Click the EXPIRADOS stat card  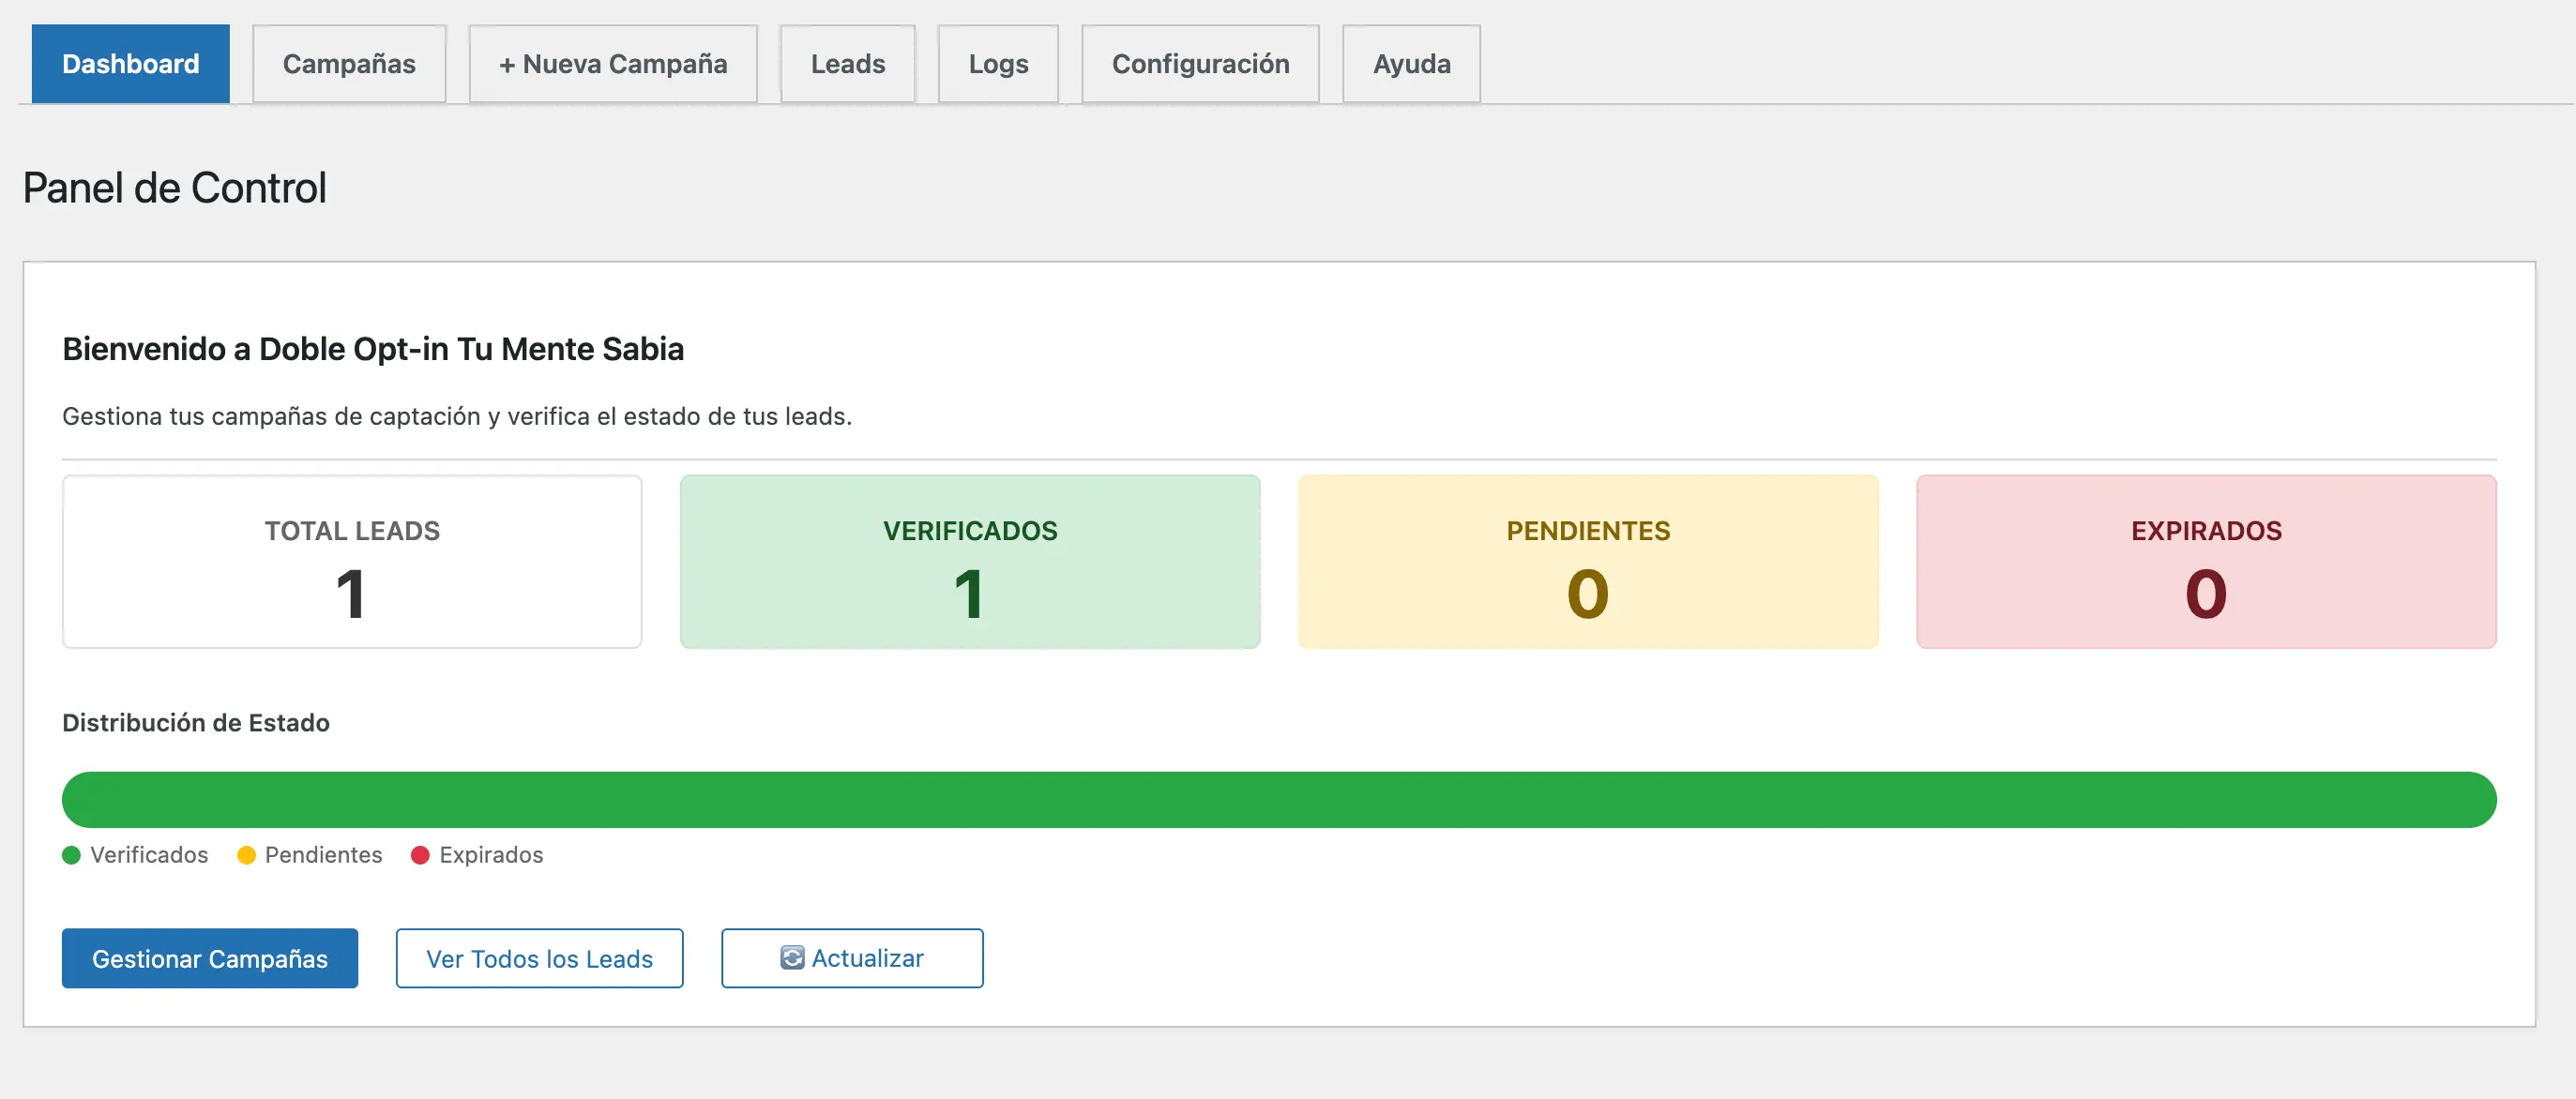point(2204,562)
